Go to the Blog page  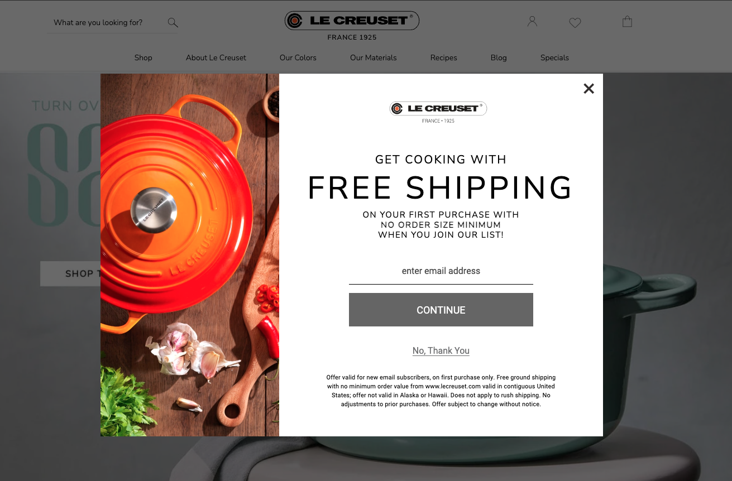click(499, 57)
